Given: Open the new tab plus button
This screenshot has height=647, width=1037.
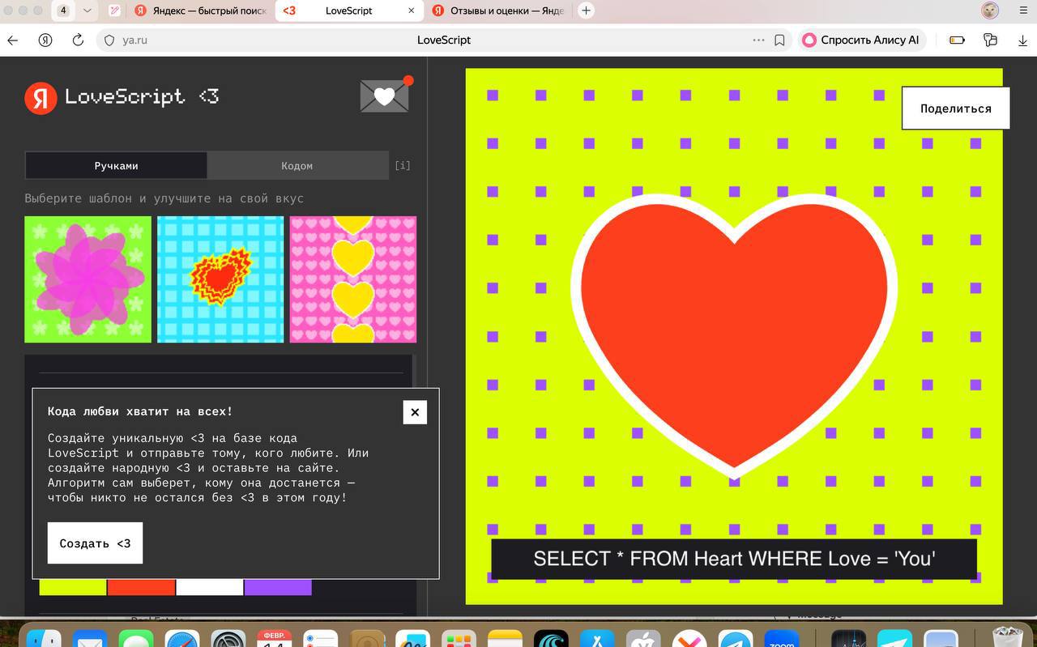Looking at the screenshot, I should (x=586, y=11).
